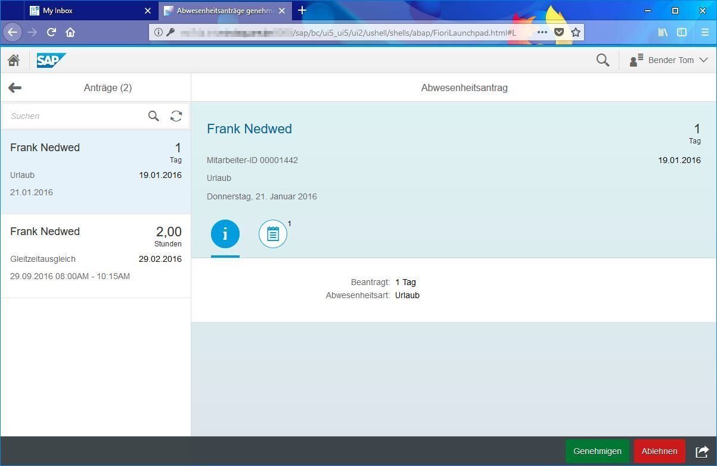Viewport: 717px width, 466px height.
Task: Open the Bender Tom user menu
Action: pyautogui.click(x=668, y=60)
